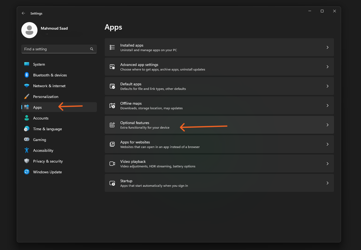Click the Advanced app settings icon

pyautogui.click(x=112, y=67)
